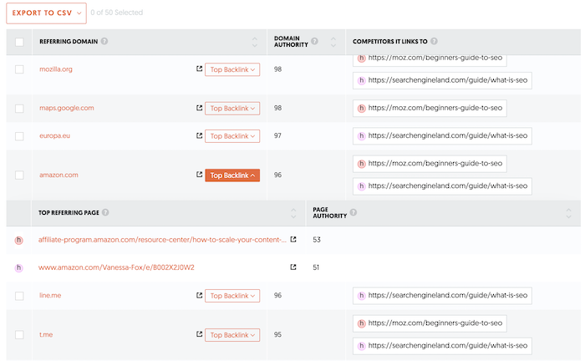Viewport: 585px width, 361px height.
Task: Expand Top Backlink for mozilla.org
Action: coord(232,69)
